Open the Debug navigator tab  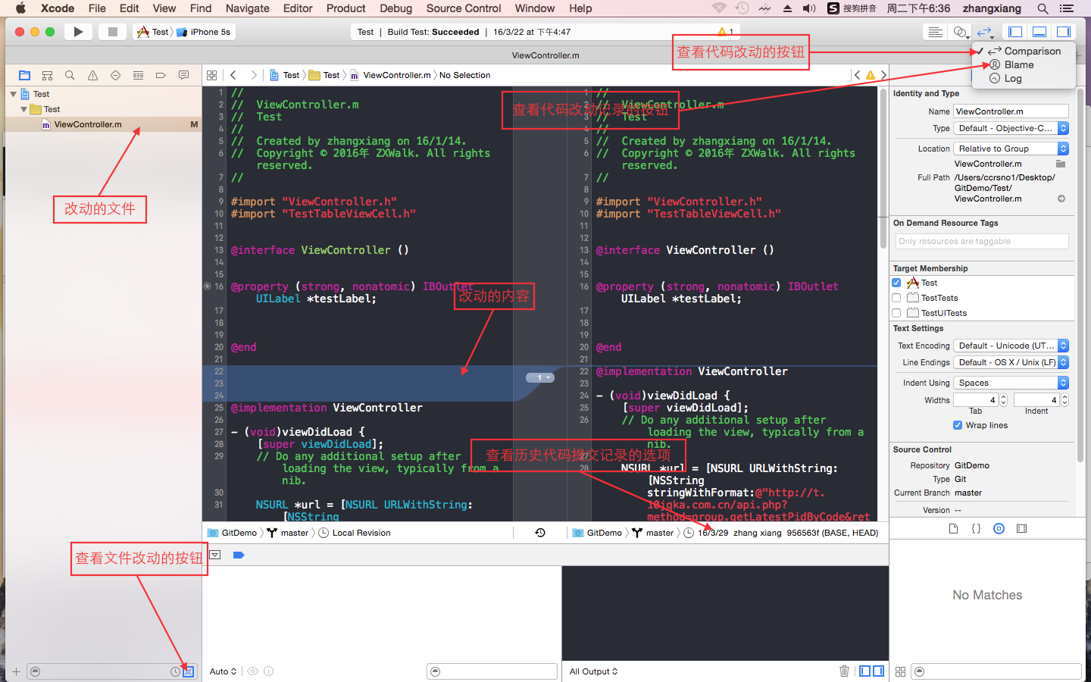[x=138, y=75]
